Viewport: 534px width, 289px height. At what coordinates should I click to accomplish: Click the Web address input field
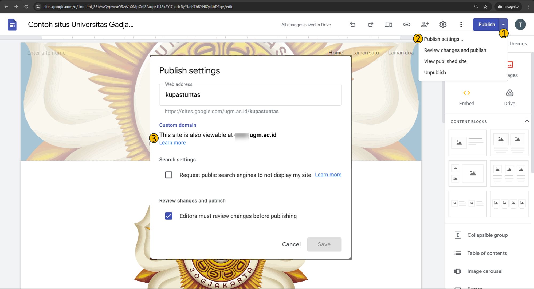(x=250, y=95)
